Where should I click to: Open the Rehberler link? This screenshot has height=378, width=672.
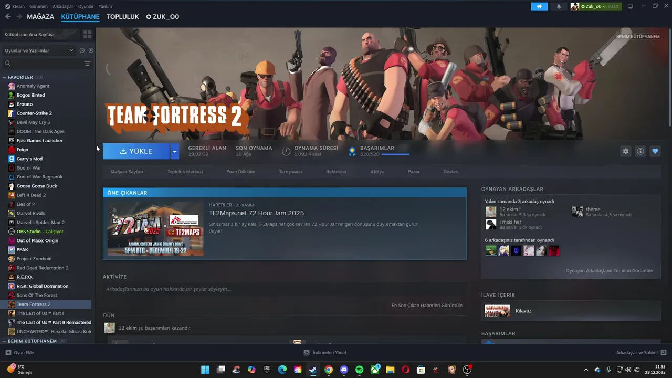click(336, 172)
